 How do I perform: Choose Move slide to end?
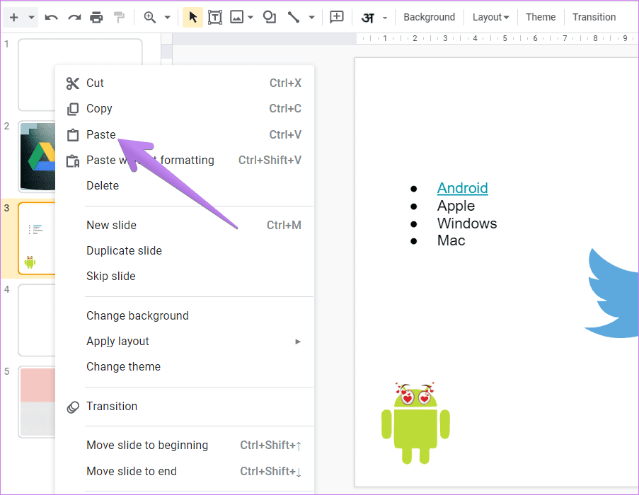(185, 472)
